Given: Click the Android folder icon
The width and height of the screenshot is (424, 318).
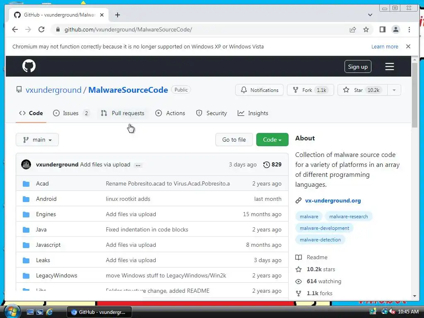Looking at the screenshot, I should (x=26, y=199).
